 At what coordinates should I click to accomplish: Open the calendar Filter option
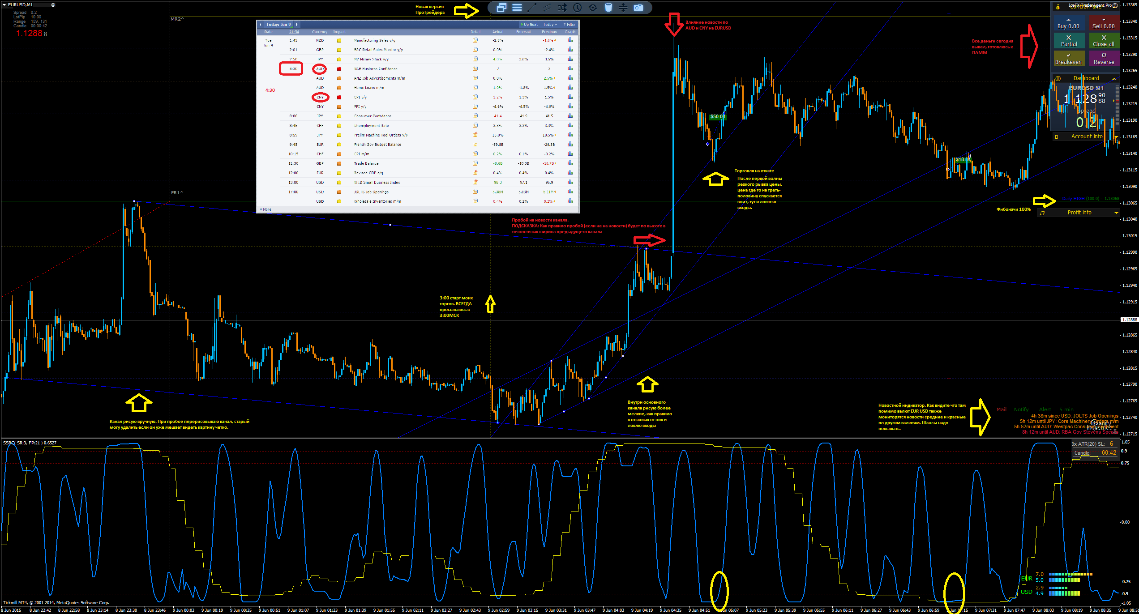(569, 25)
